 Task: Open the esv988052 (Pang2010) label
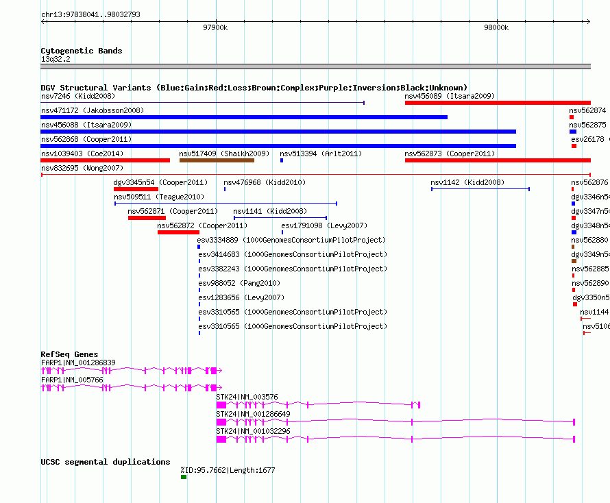pyautogui.click(x=239, y=283)
